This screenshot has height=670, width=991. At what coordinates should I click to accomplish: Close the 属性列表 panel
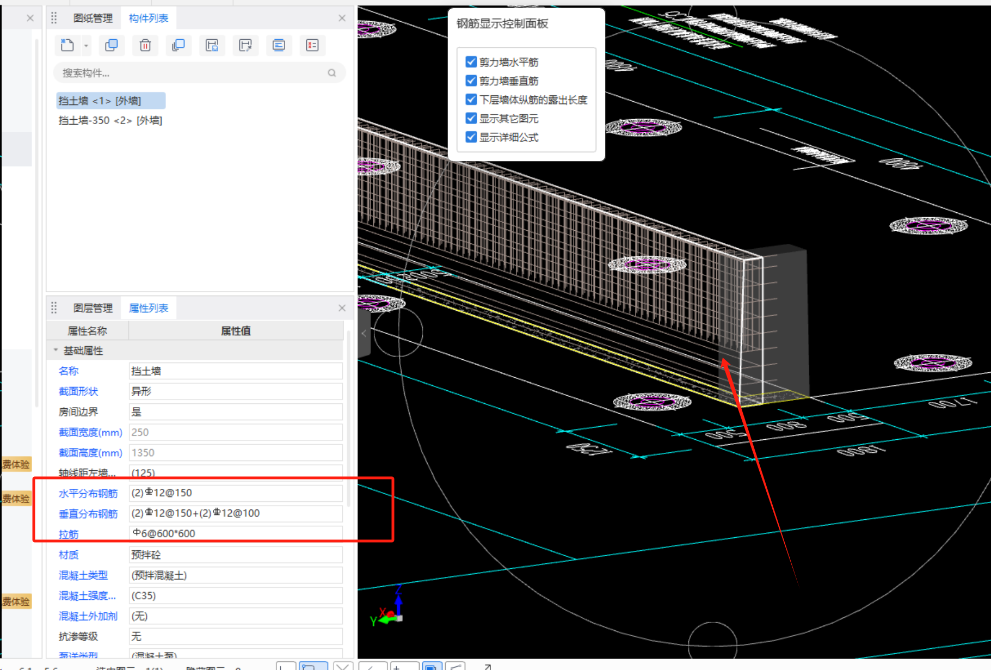(x=342, y=308)
